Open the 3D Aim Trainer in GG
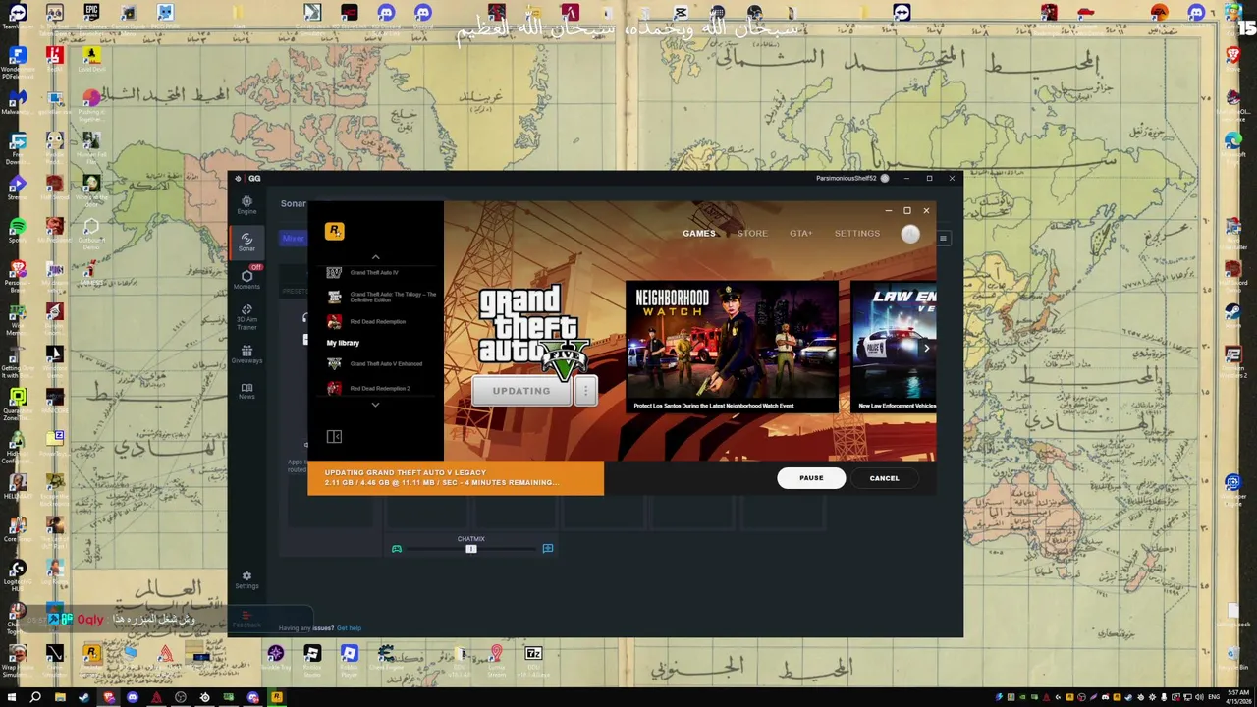 click(246, 316)
